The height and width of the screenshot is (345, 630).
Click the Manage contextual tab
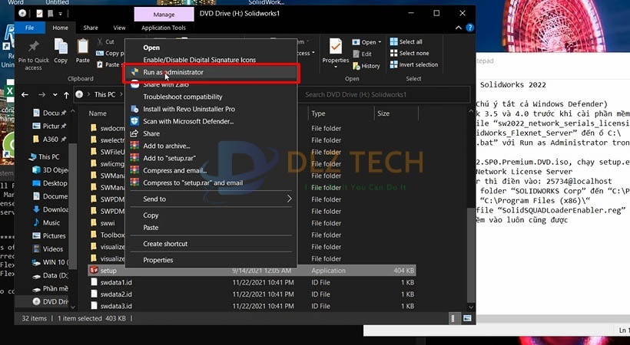(x=164, y=15)
